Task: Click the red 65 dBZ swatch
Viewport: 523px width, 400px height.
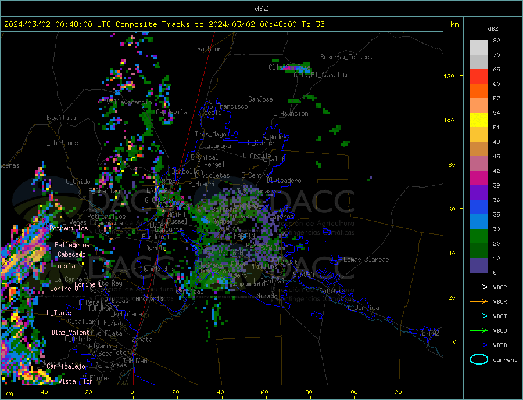Action: click(x=479, y=76)
